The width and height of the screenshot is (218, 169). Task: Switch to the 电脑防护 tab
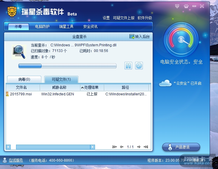42,26
